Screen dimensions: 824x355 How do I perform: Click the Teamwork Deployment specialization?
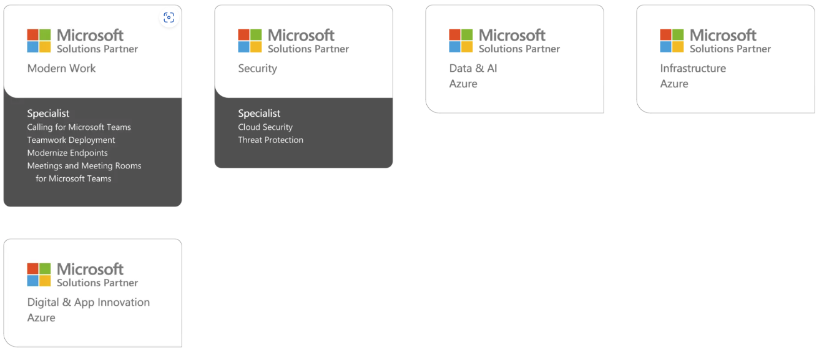coord(71,140)
